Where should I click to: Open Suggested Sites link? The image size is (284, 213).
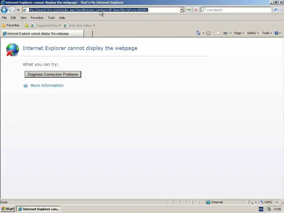coord(46,26)
